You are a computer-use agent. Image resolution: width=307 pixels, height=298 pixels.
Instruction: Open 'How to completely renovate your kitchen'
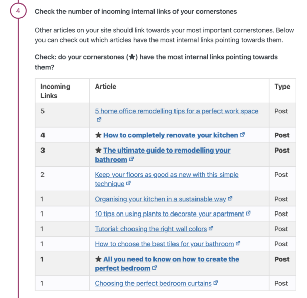pos(170,135)
